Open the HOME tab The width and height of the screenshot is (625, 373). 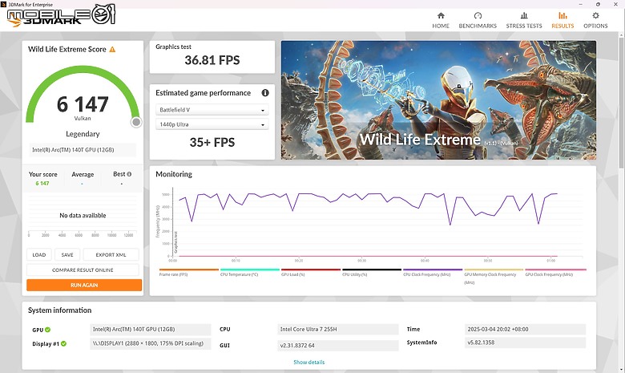pos(441,20)
